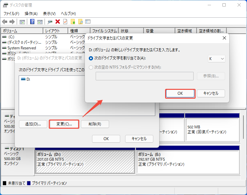The width and height of the screenshot is (247, 195).
Task: Click the connect drive toolbar icon
Action: (x=50, y=22)
